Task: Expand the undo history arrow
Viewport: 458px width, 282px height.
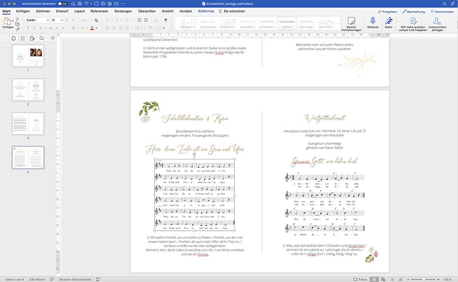Action: (x=91, y=4)
